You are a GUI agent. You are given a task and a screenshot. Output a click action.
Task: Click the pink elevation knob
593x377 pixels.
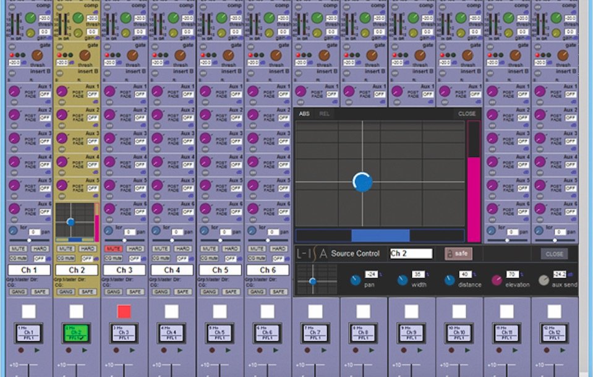click(x=497, y=280)
